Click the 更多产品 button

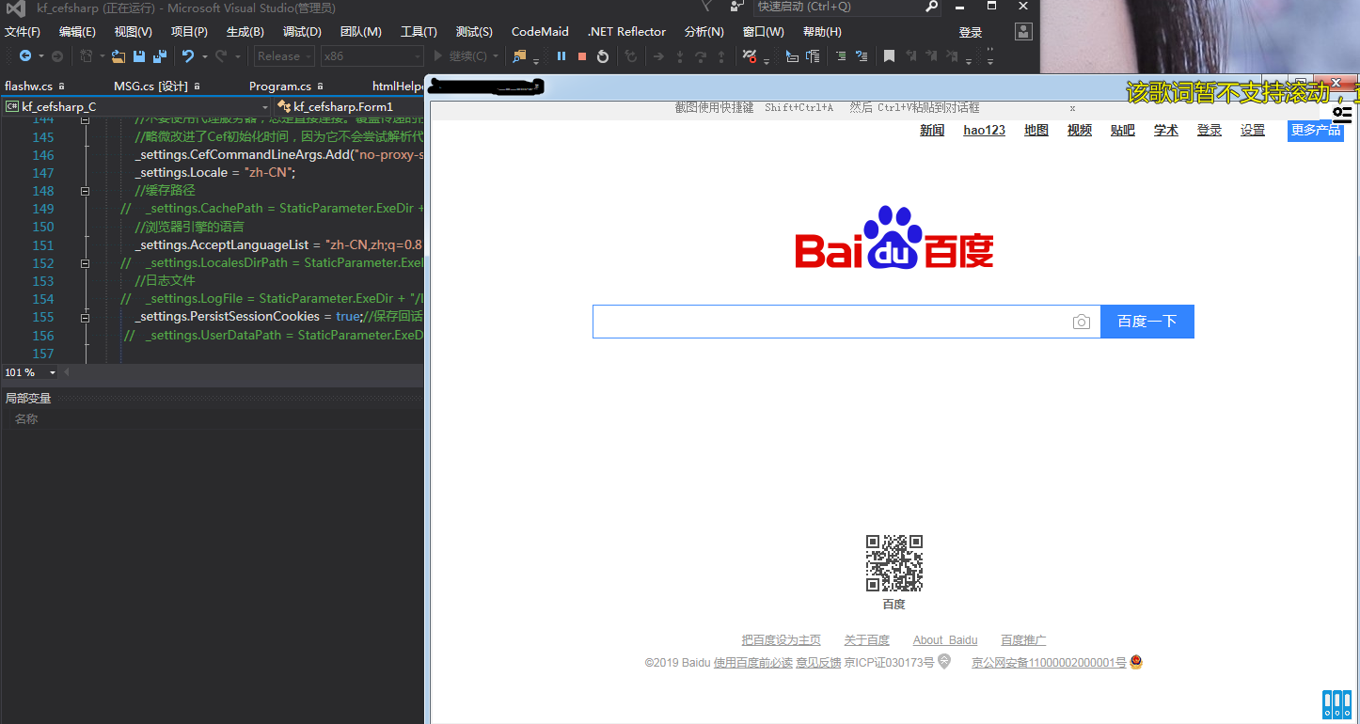(x=1316, y=130)
